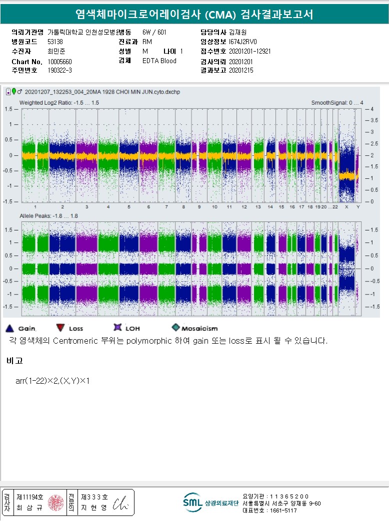389x521 pixels.
Task: Click resident number 190322-3
Action: 59,71
